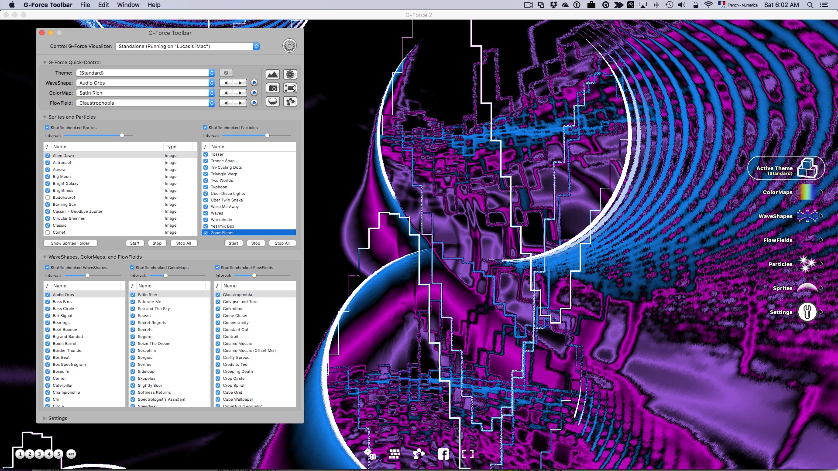Viewport: 838px width, 471px height.
Task: Open the Window menu
Action: pyautogui.click(x=128, y=5)
